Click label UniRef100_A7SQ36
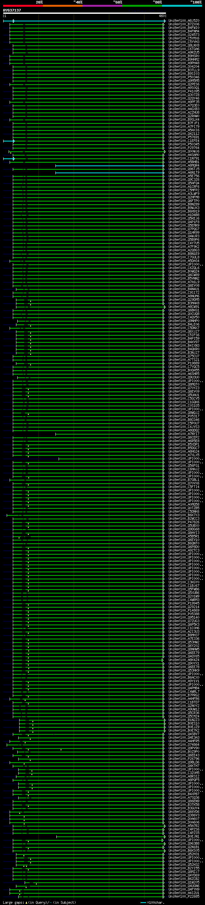 (x=184, y=797)
